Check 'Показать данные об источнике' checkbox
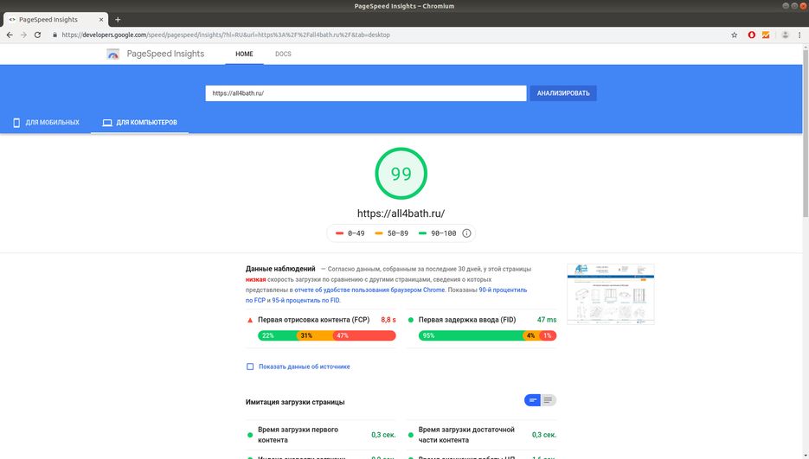This screenshot has width=809, height=459. point(250,367)
